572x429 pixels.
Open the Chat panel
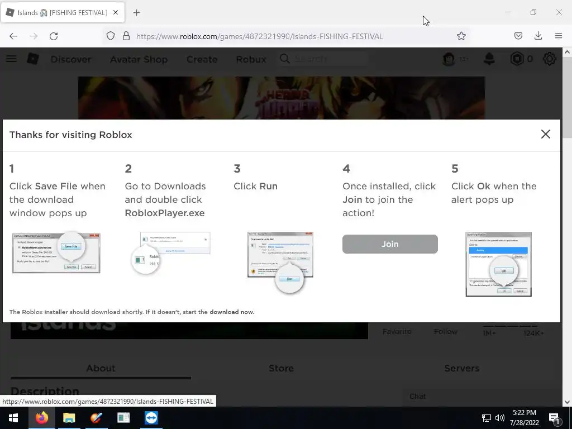click(x=417, y=396)
